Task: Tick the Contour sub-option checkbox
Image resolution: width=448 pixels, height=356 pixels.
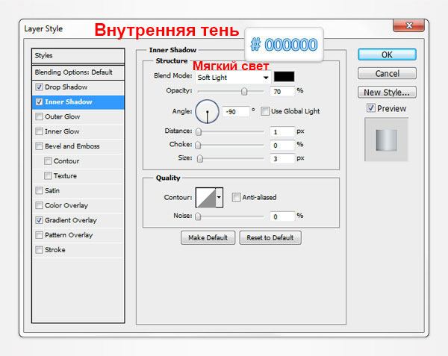Action: coord(48,161)
